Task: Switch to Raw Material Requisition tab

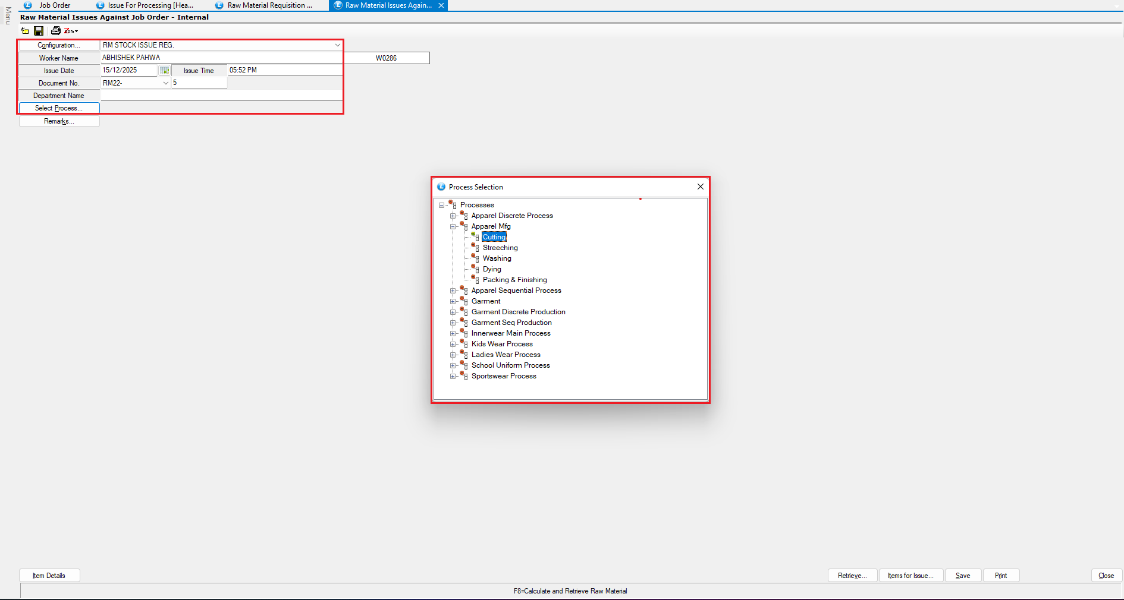Action: (269, 5)
